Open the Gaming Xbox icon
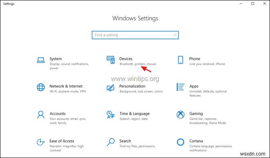 180,115
